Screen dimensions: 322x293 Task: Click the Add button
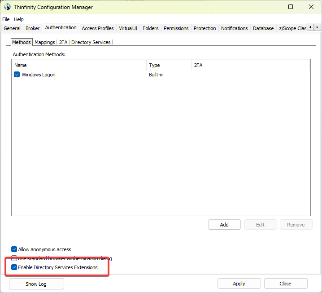pos(224,225)
